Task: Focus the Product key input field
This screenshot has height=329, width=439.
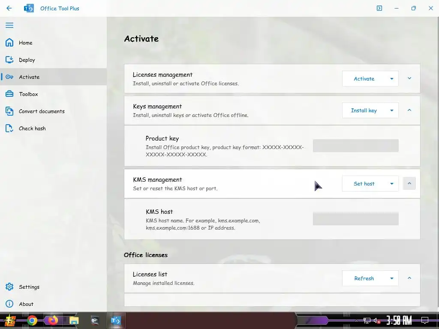Action: 355,146
